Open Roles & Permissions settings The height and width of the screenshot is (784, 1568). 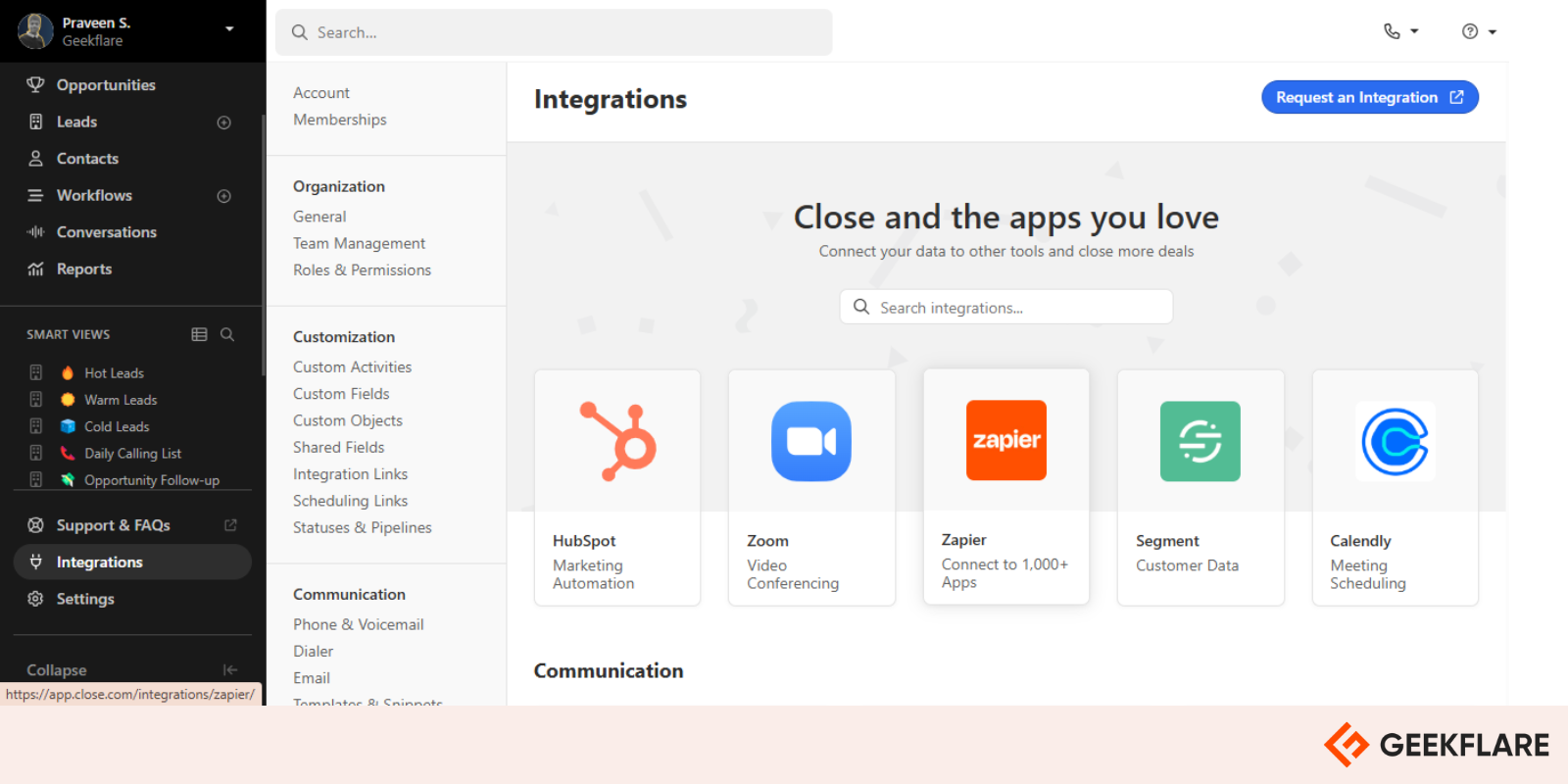[x=362, y=269]
